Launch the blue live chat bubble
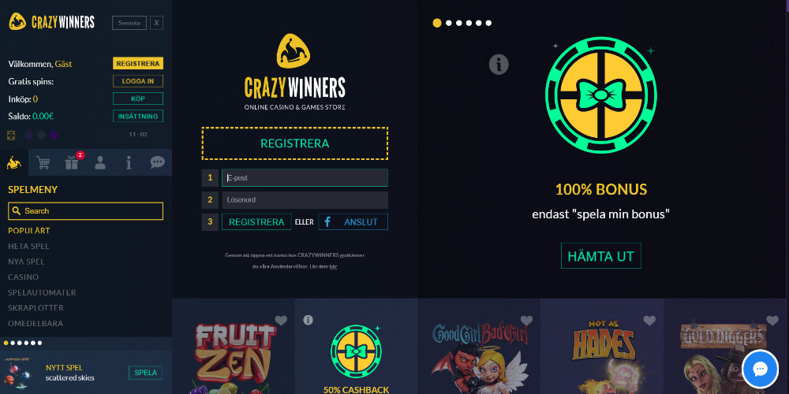The width and height of the screenshot is (789, 394). pos(760,370)
